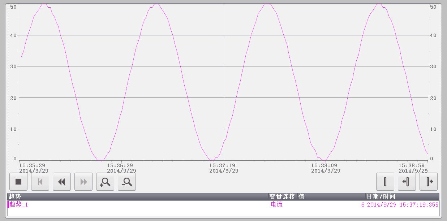447x221 pixels.
Task: Click the 15:37:19 time axis label
Action: coord(222,165)
